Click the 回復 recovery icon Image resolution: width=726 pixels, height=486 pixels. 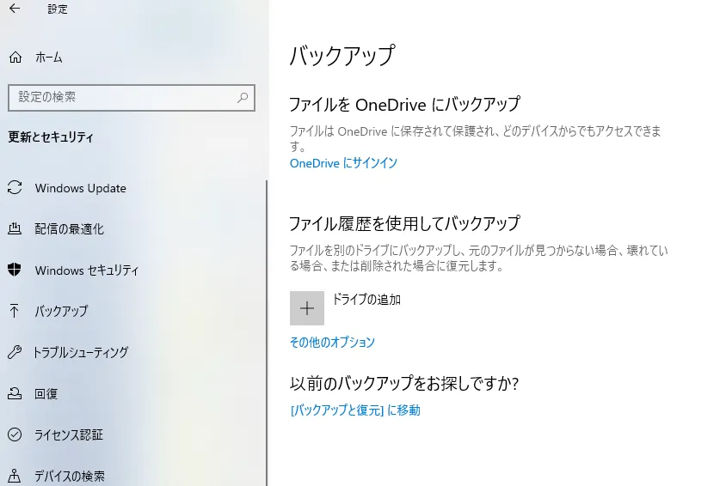click(15, 393)
